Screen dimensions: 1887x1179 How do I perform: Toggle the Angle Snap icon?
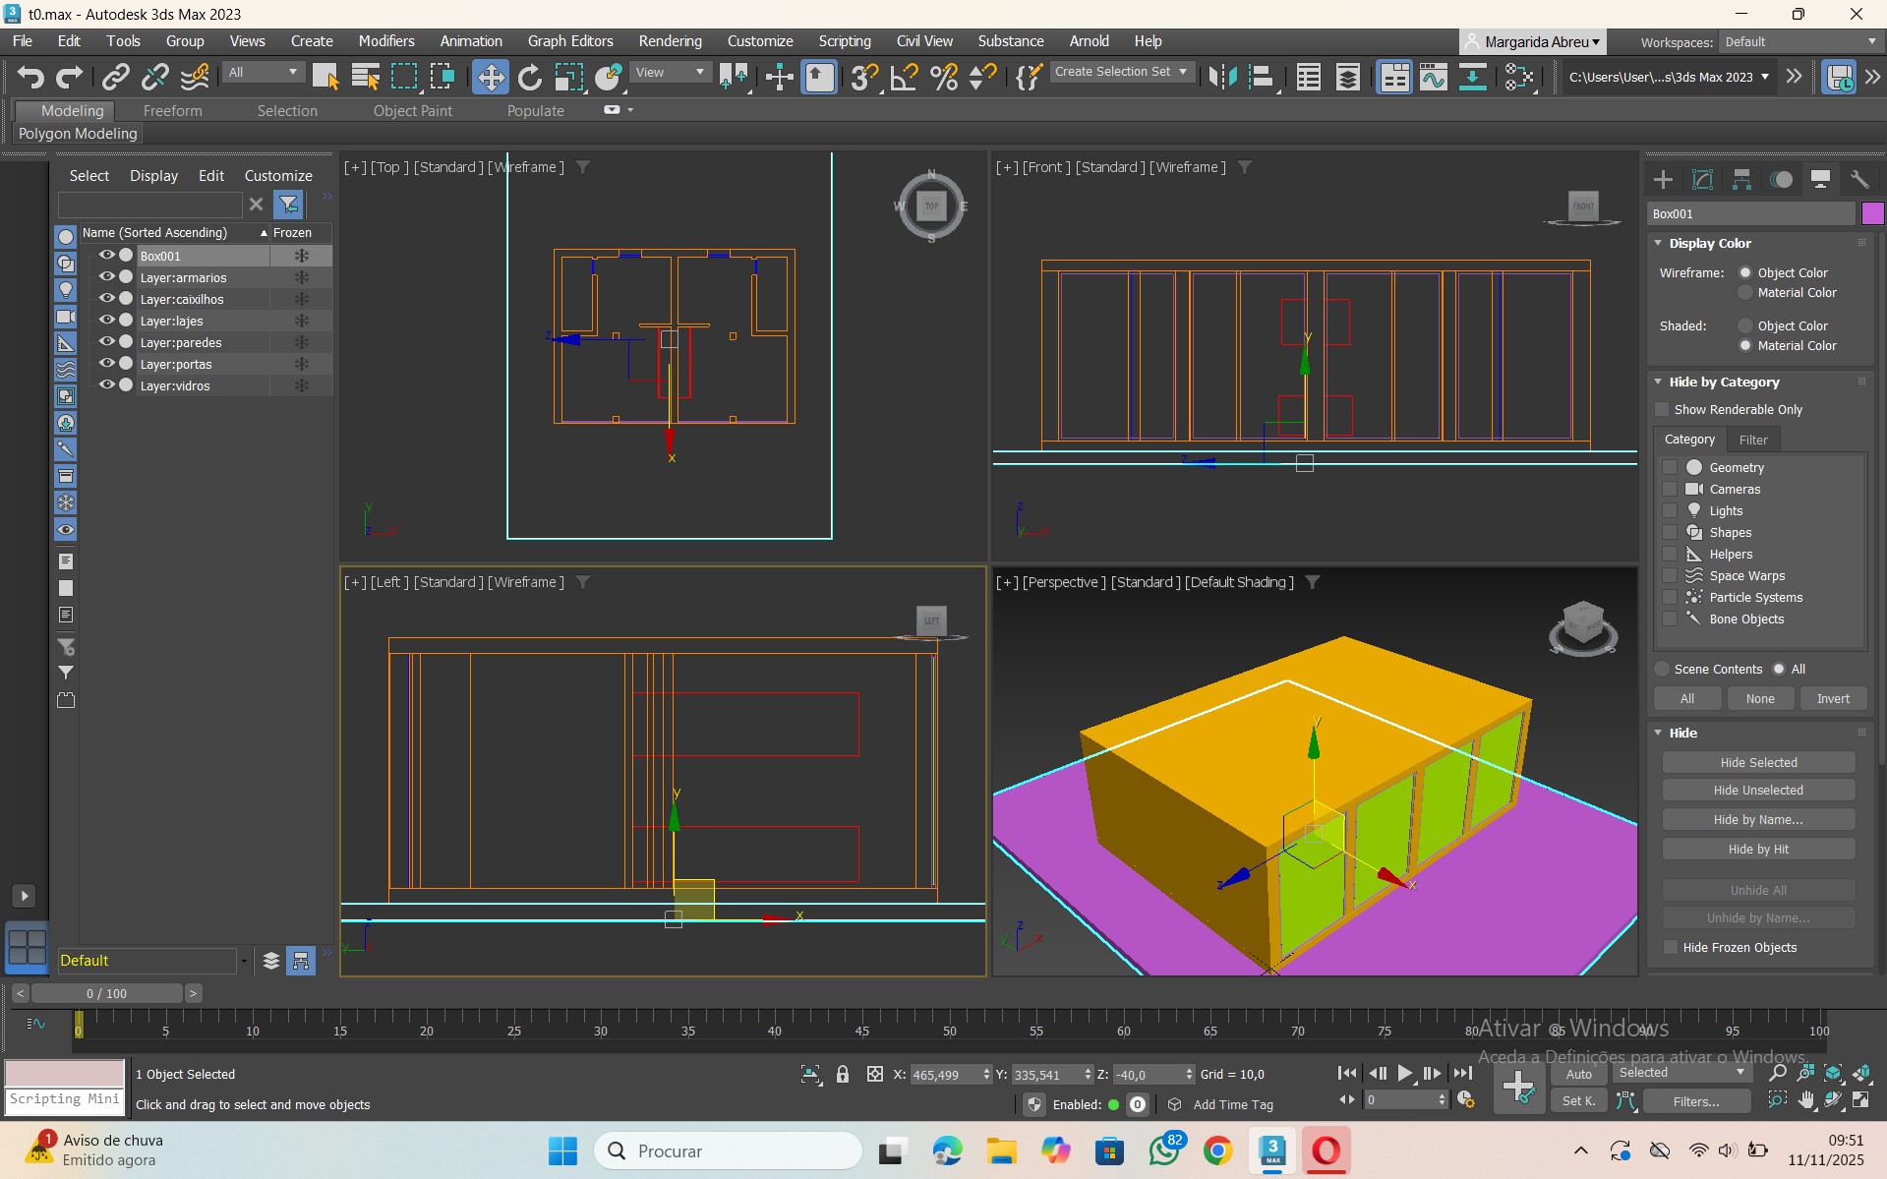click(903, 77)
